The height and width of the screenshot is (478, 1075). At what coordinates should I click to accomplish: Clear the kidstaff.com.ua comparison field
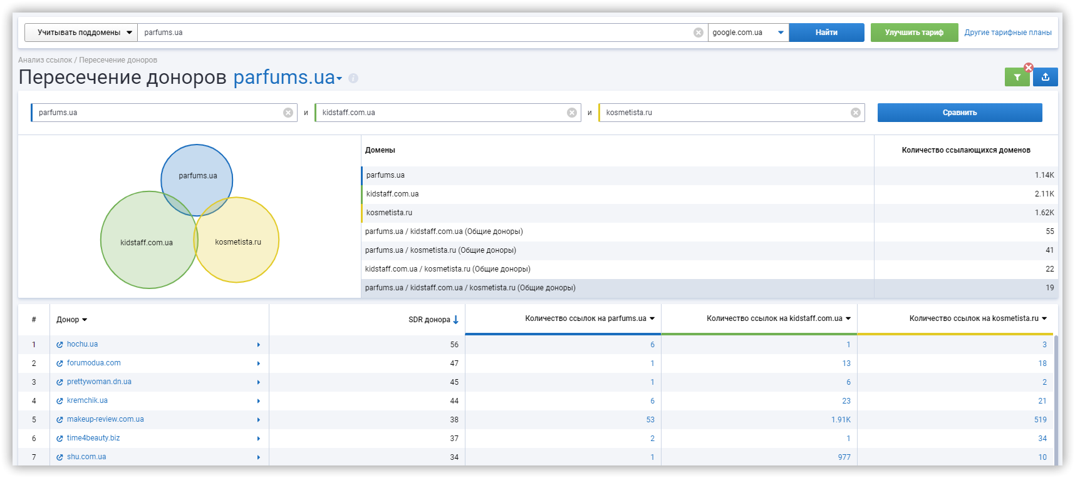[571, 113]
